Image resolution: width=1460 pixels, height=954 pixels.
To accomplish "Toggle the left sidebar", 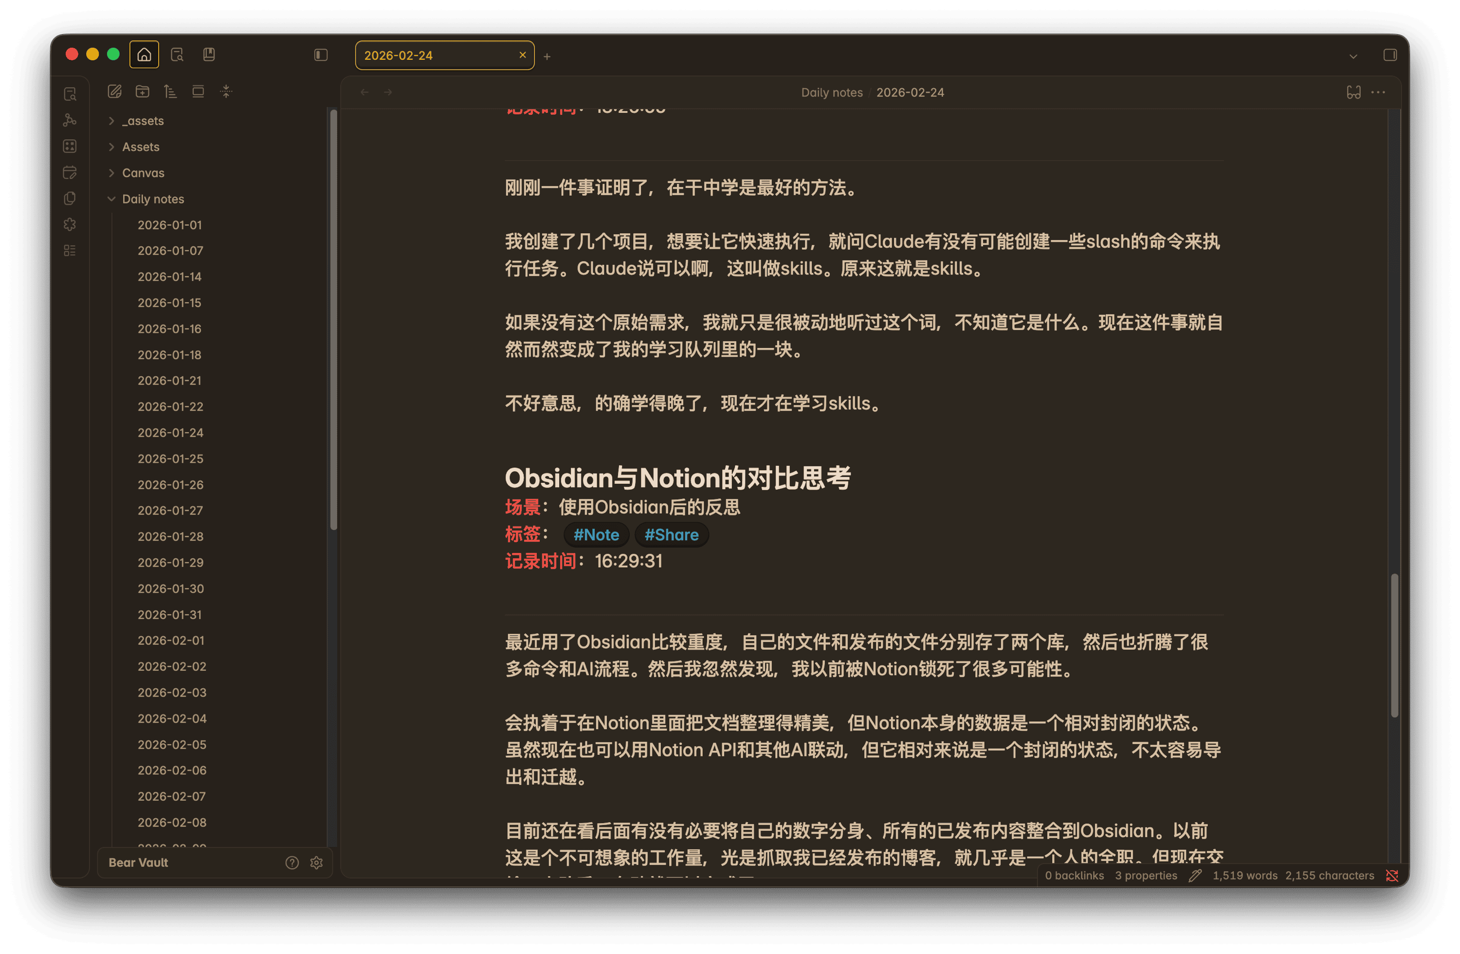I will click(321, 55).
